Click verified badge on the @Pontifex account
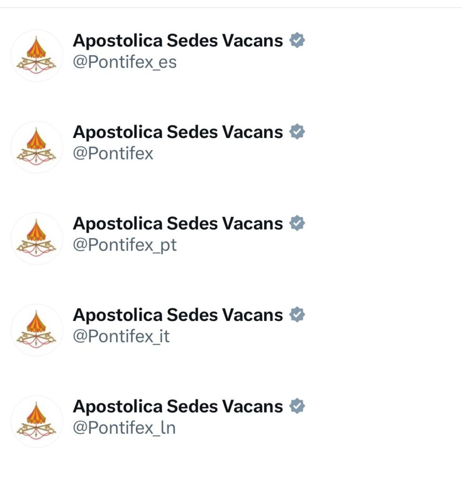 click(x=297, y=132)
